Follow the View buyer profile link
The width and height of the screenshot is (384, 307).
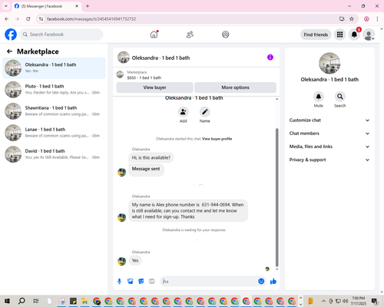(217, 139)
